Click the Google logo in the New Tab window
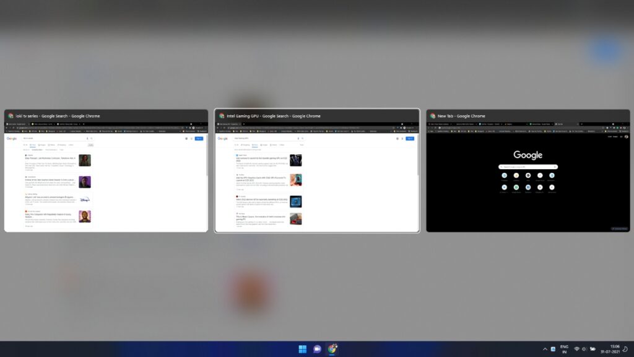The image size is (634, 357). pos(528,155)
